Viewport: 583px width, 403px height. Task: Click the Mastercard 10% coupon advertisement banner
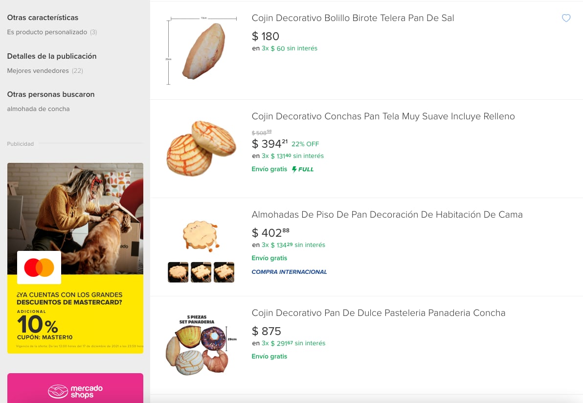75,313
